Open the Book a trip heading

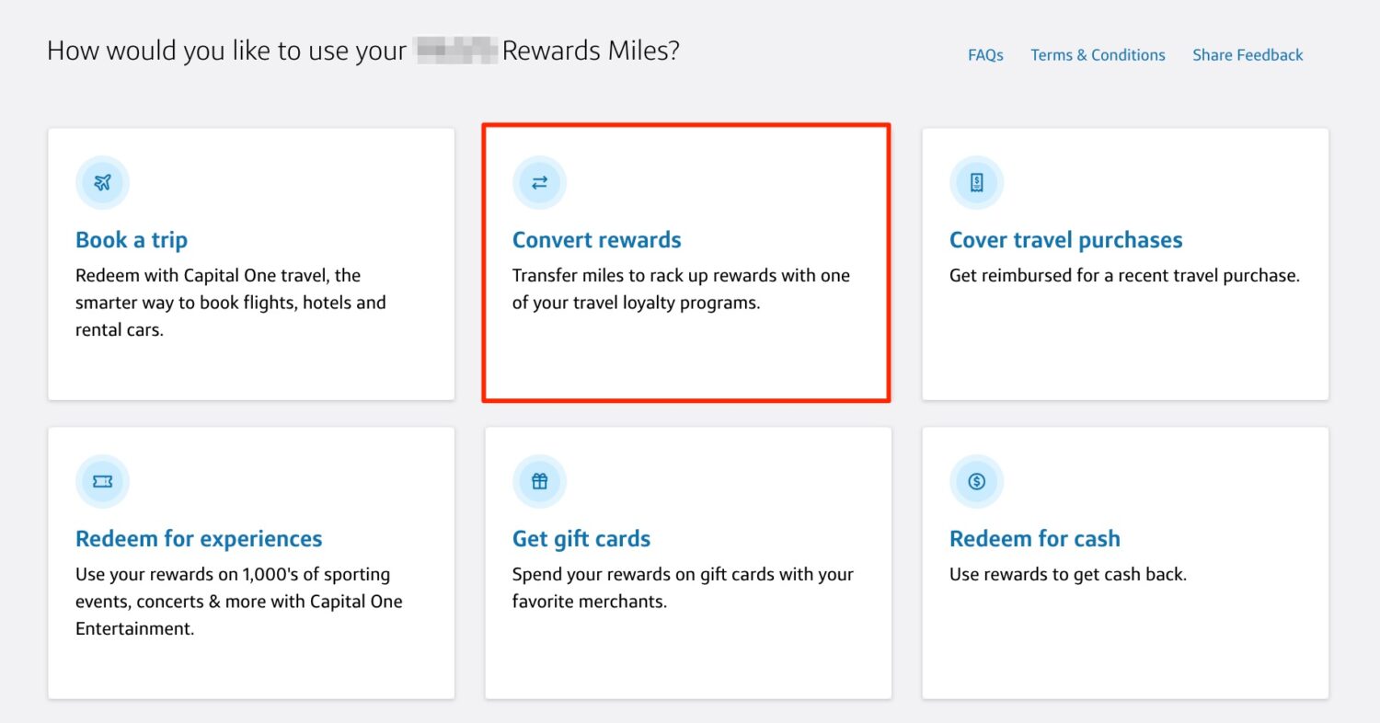click(132, 240)
